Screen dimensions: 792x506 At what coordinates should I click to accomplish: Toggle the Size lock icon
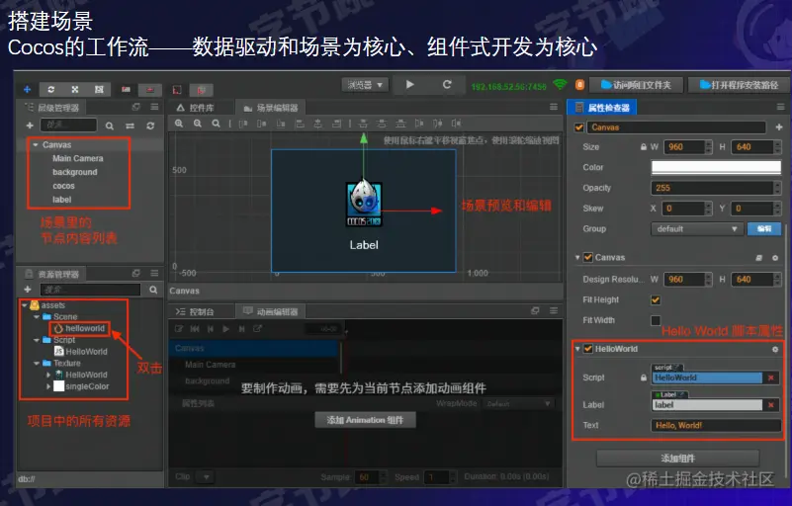click(x=644, y=147)
